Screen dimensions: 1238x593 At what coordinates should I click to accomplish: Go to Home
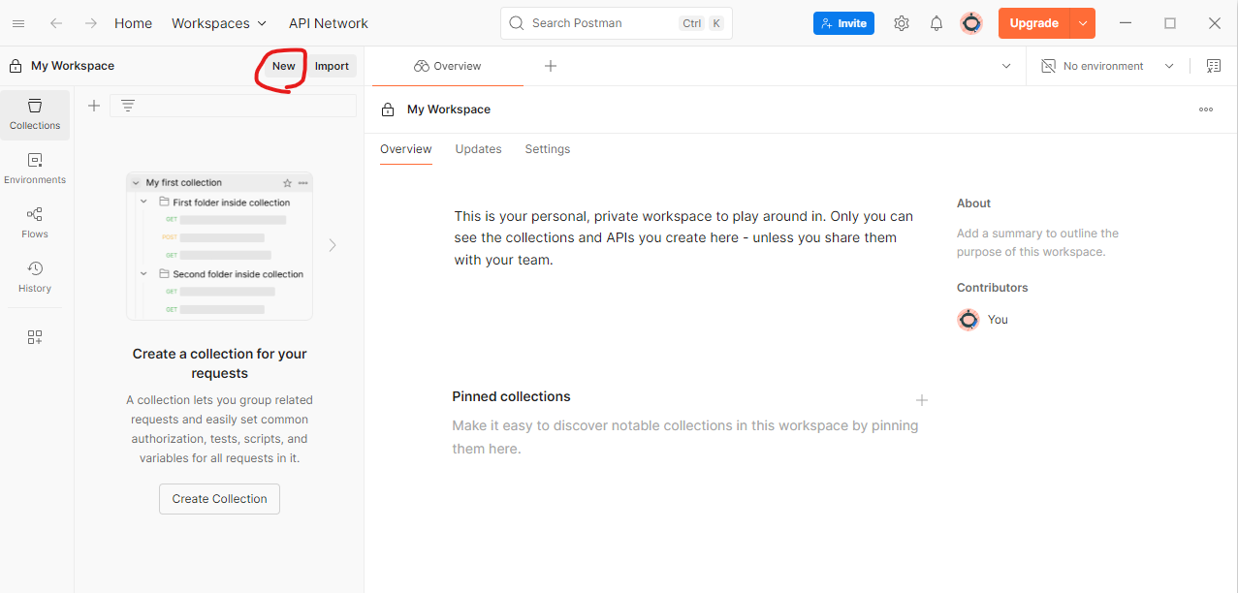point(133,23)
